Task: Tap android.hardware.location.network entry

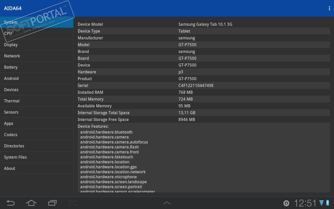Action: click(x=113, y=172)
